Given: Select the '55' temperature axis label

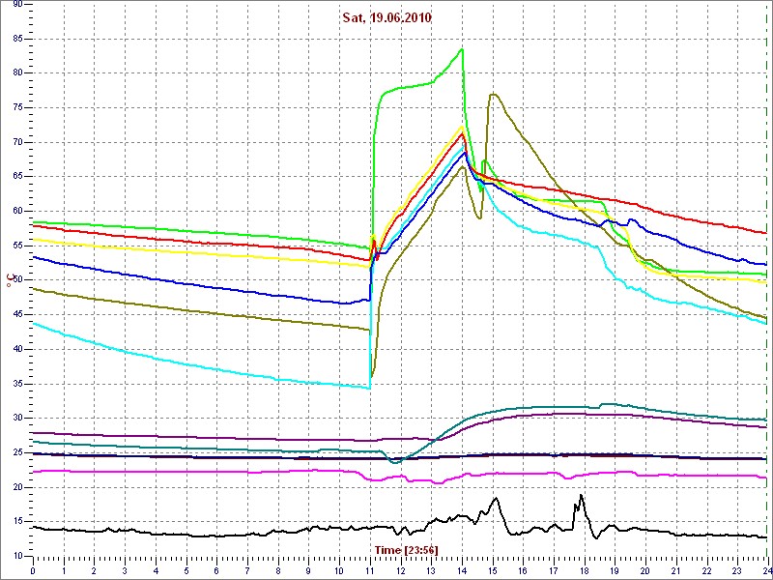Looking at the screenshot, I should click(x=16, y=246).
